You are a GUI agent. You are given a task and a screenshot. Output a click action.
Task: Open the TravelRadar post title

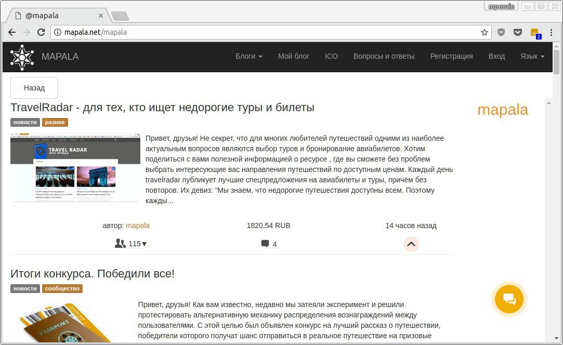[162, 108]
